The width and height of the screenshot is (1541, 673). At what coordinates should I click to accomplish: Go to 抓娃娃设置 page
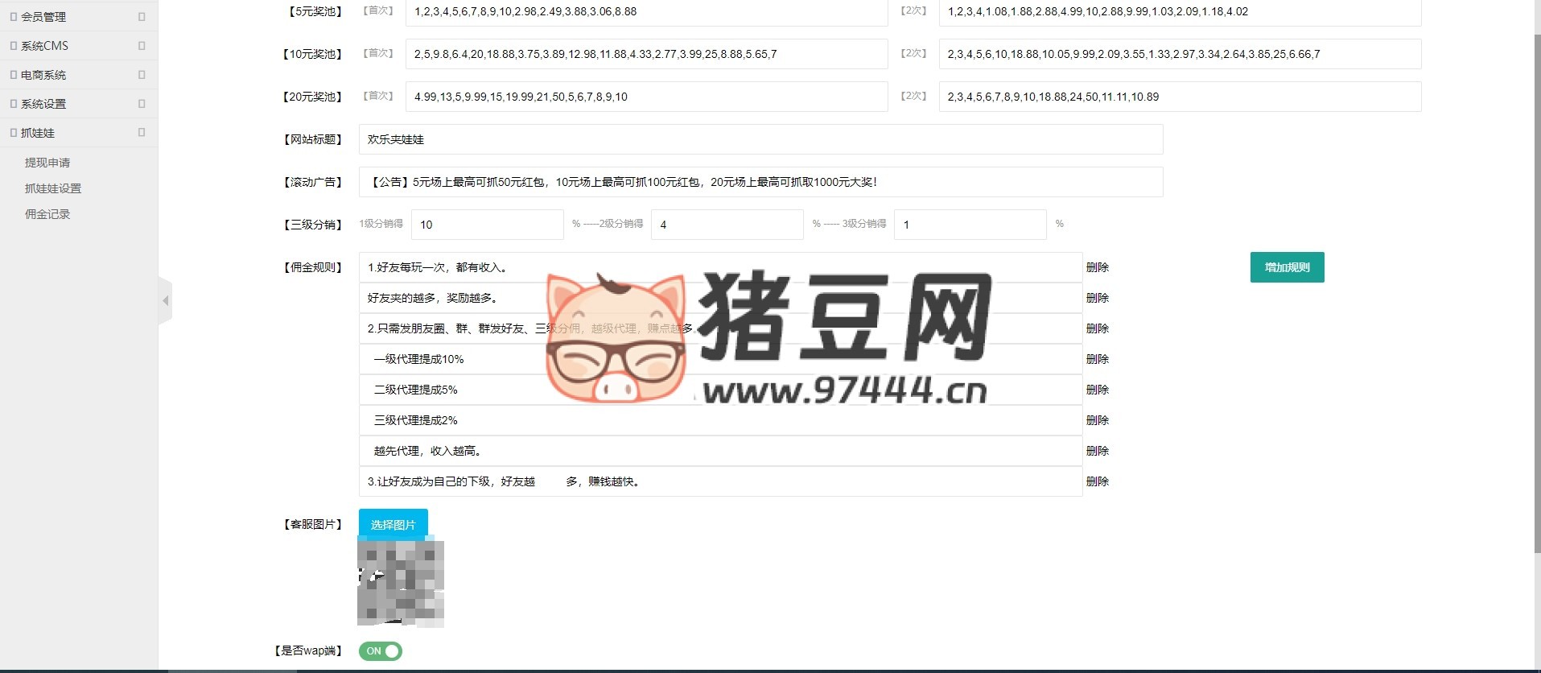click(53, 188)
